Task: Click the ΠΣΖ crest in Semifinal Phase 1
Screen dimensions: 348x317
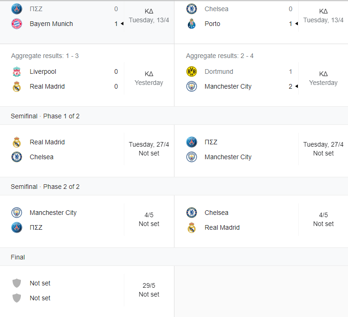Action: (192, 142)
